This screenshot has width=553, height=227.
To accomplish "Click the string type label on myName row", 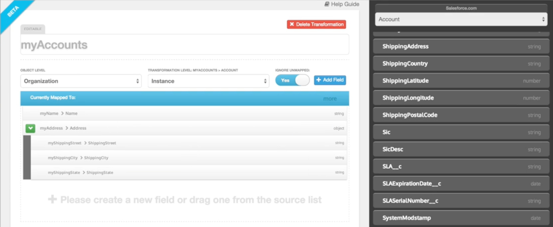I will (x=339, y=114).
